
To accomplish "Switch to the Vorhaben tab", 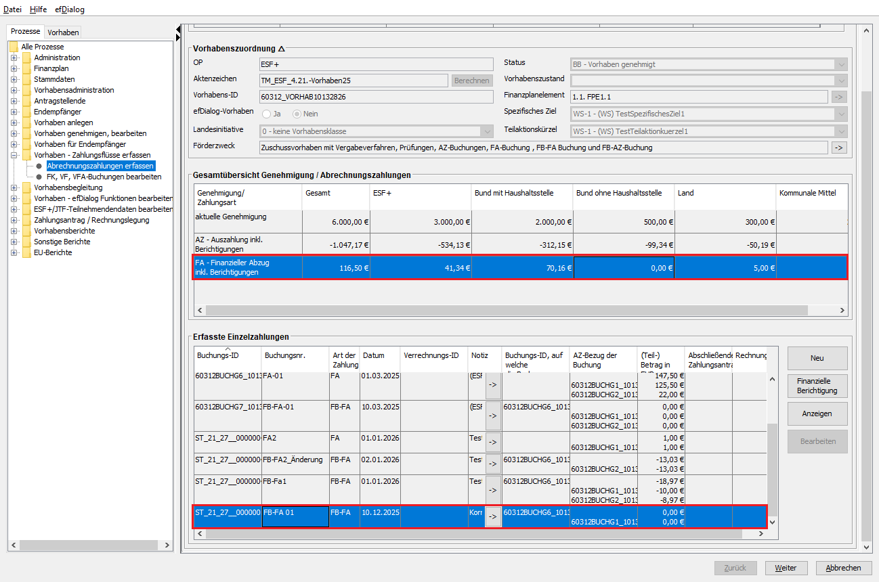I will click(x=63, y=32).
